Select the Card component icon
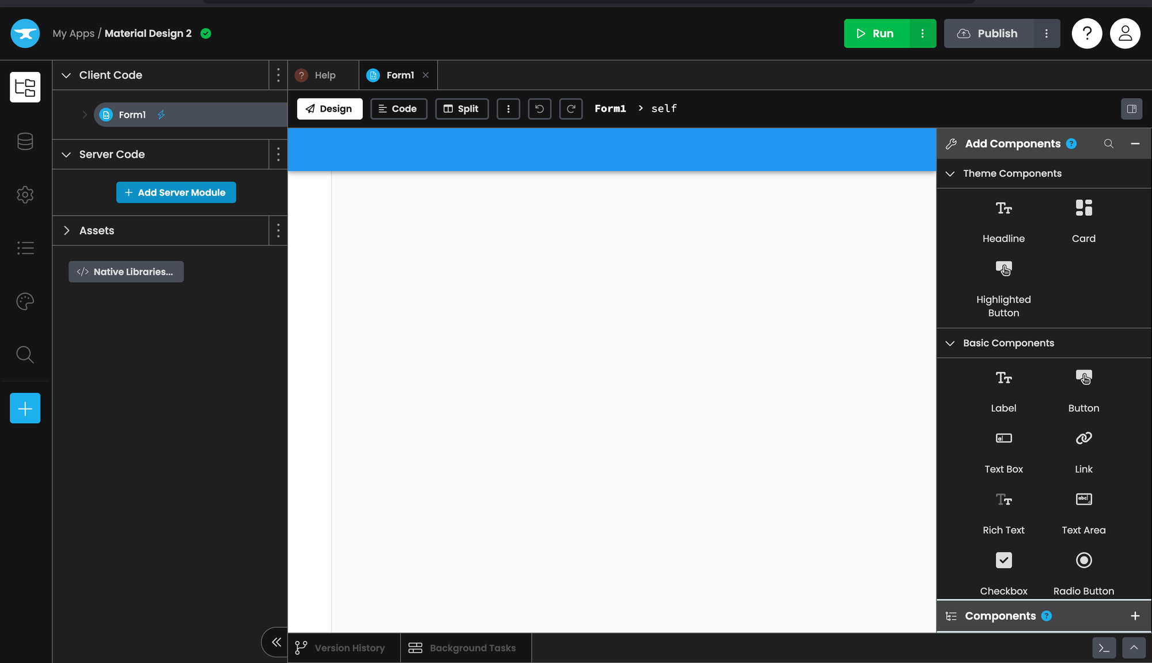Viewport: 1152px width, 663px height. pyautogui.click(x=1083, y=208)
